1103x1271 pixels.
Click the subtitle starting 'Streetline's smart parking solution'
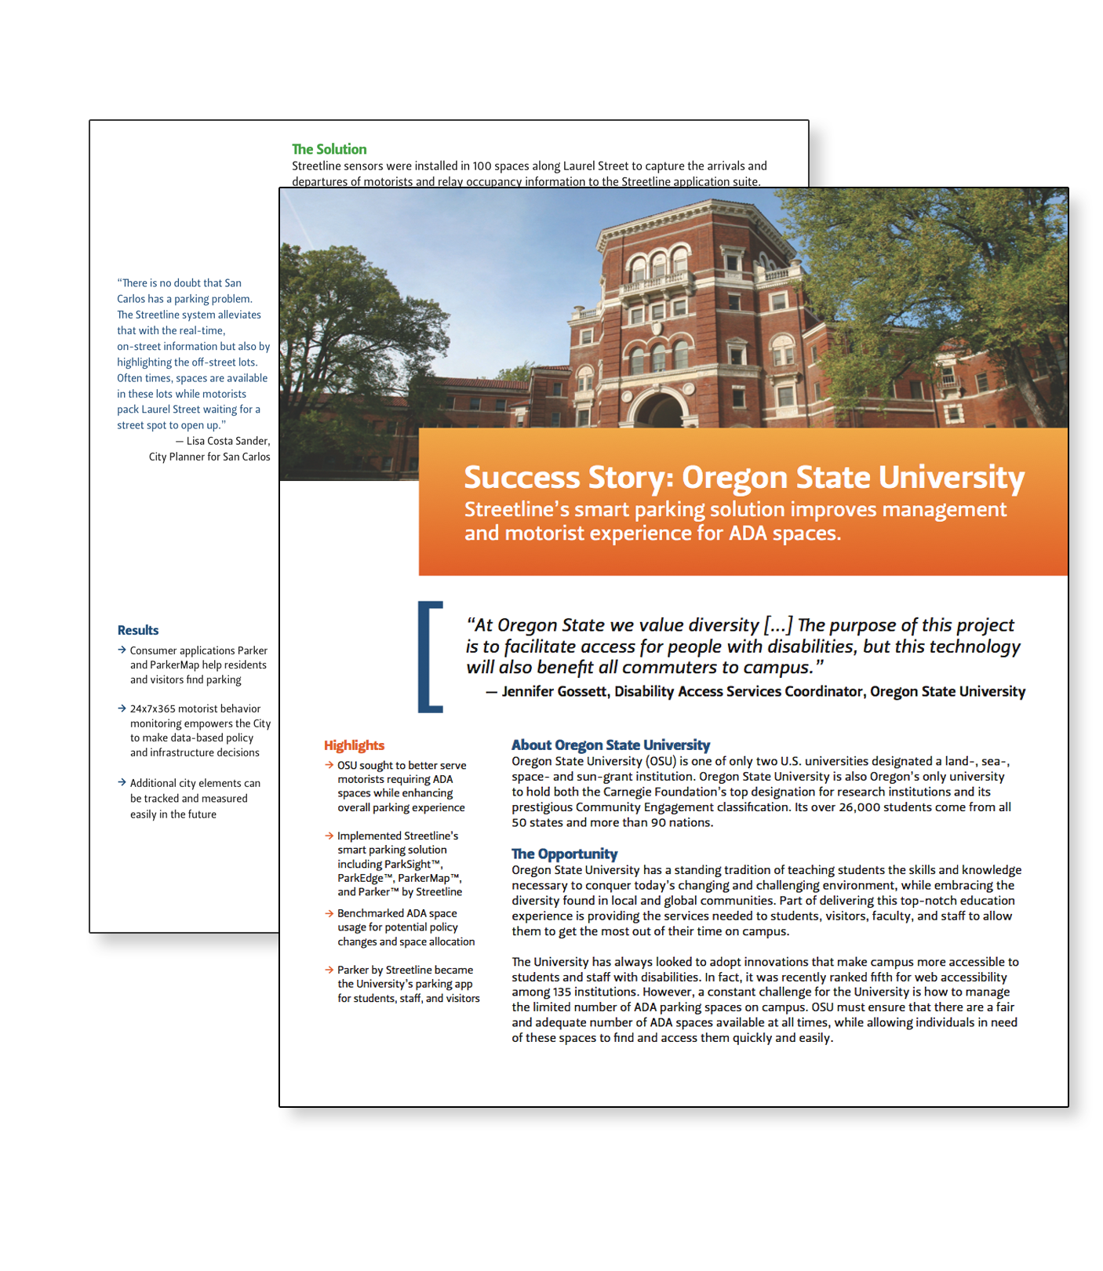[x=735, y=522]
